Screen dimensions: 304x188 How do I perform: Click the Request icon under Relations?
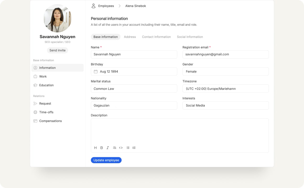35,103
